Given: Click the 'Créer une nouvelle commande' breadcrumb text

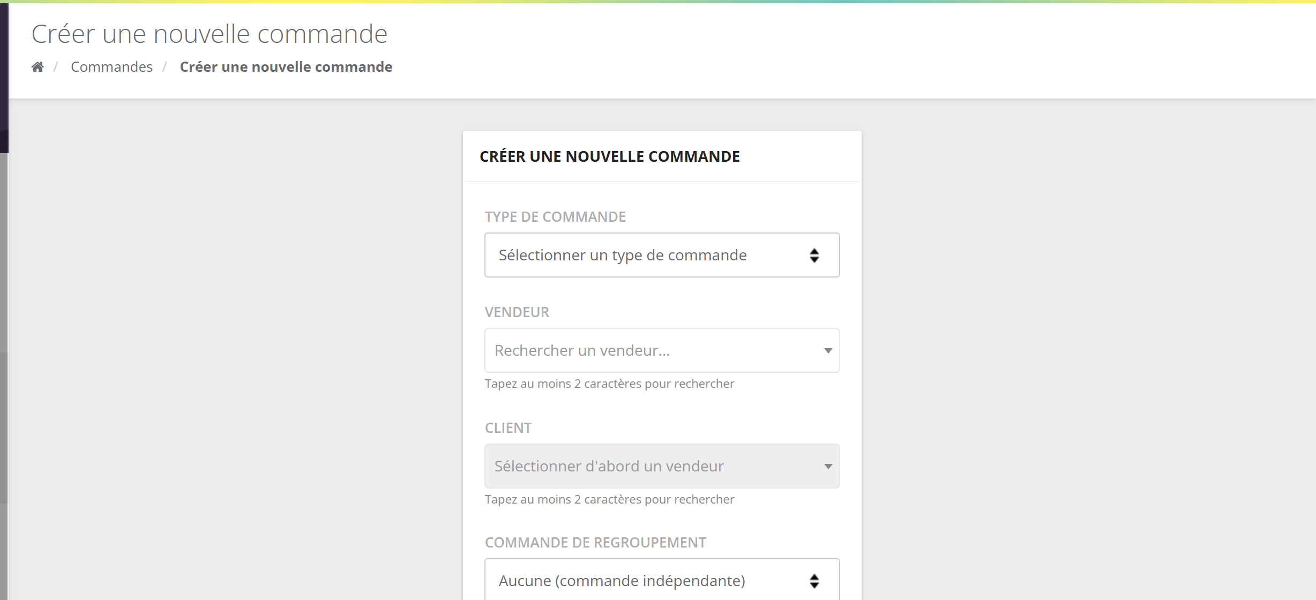Looking at the screenshot, I should [x=286, y=67].
